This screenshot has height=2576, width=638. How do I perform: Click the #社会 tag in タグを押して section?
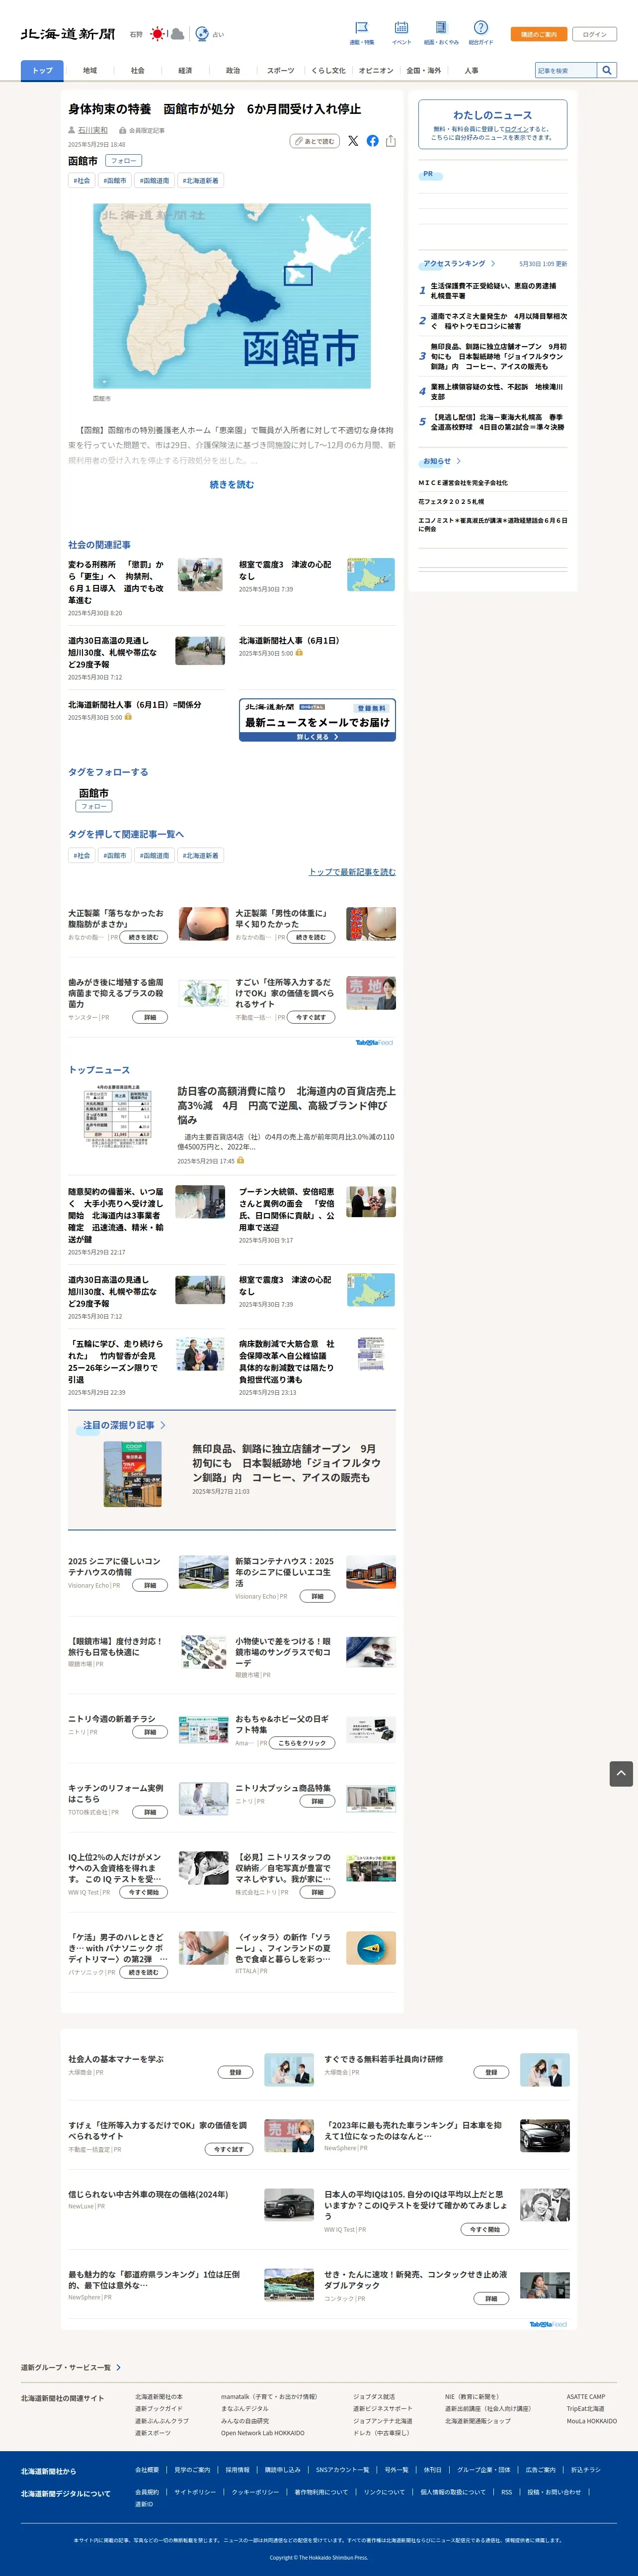[82, 855]
